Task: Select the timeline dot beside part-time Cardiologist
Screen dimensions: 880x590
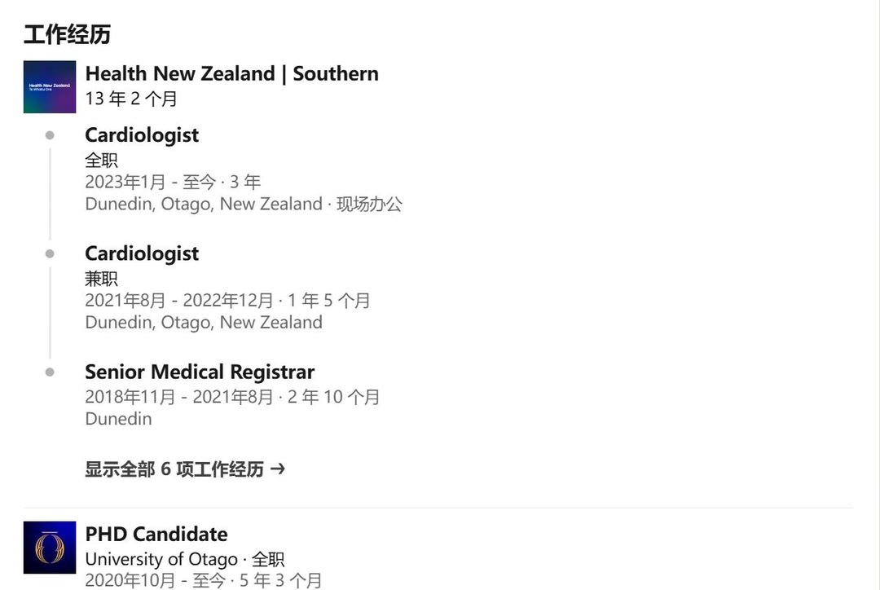Action: [x=50, y=254]
